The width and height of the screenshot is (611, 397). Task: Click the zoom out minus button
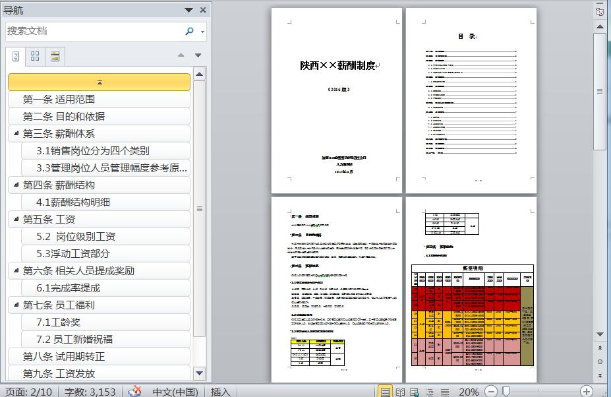click(x=490, y=392)
